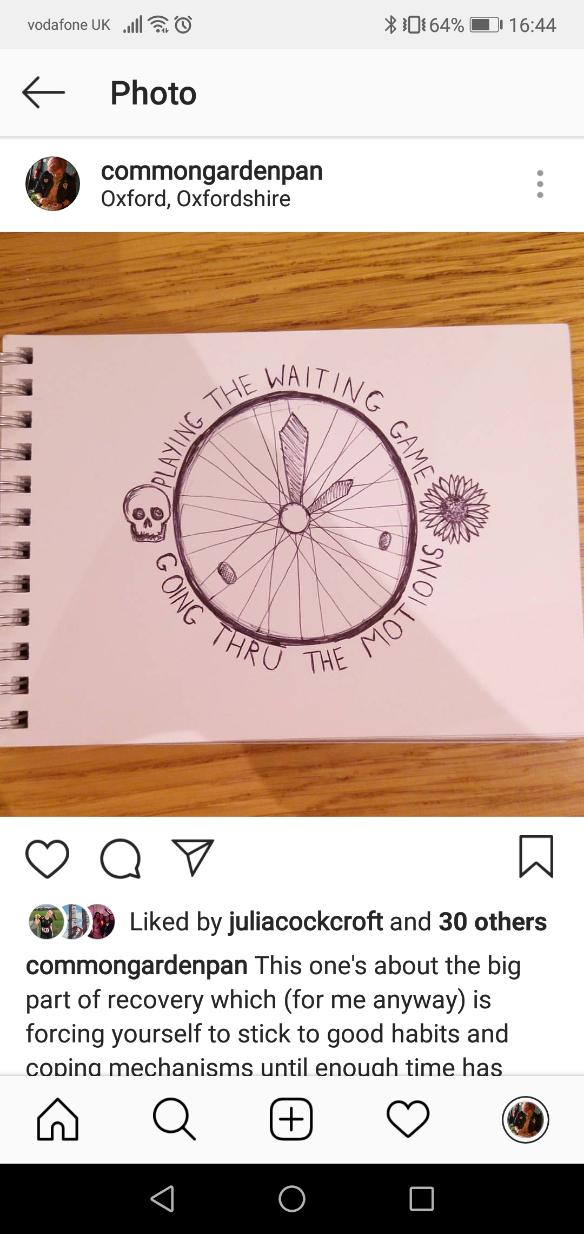Viewport: 584px width, 1234px height.
Task: Go back using the arrow icon
Action: (x=43, y=93)
